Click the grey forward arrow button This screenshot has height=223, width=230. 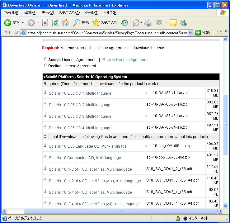pos(31,23)
